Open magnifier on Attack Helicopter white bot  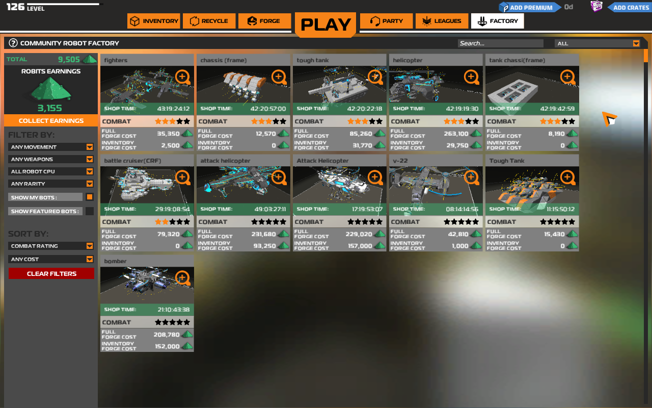(375, 177)
